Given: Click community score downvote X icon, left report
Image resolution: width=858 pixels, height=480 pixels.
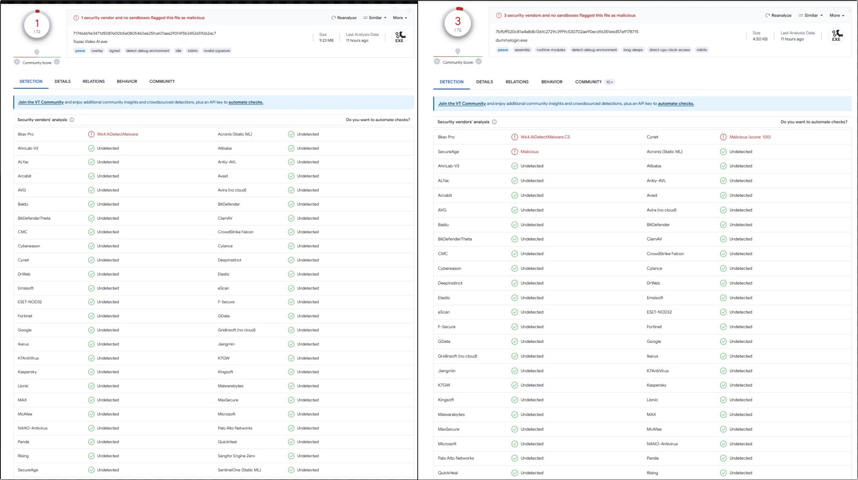Looking at the screenshot, I should [x=17, y=62].
